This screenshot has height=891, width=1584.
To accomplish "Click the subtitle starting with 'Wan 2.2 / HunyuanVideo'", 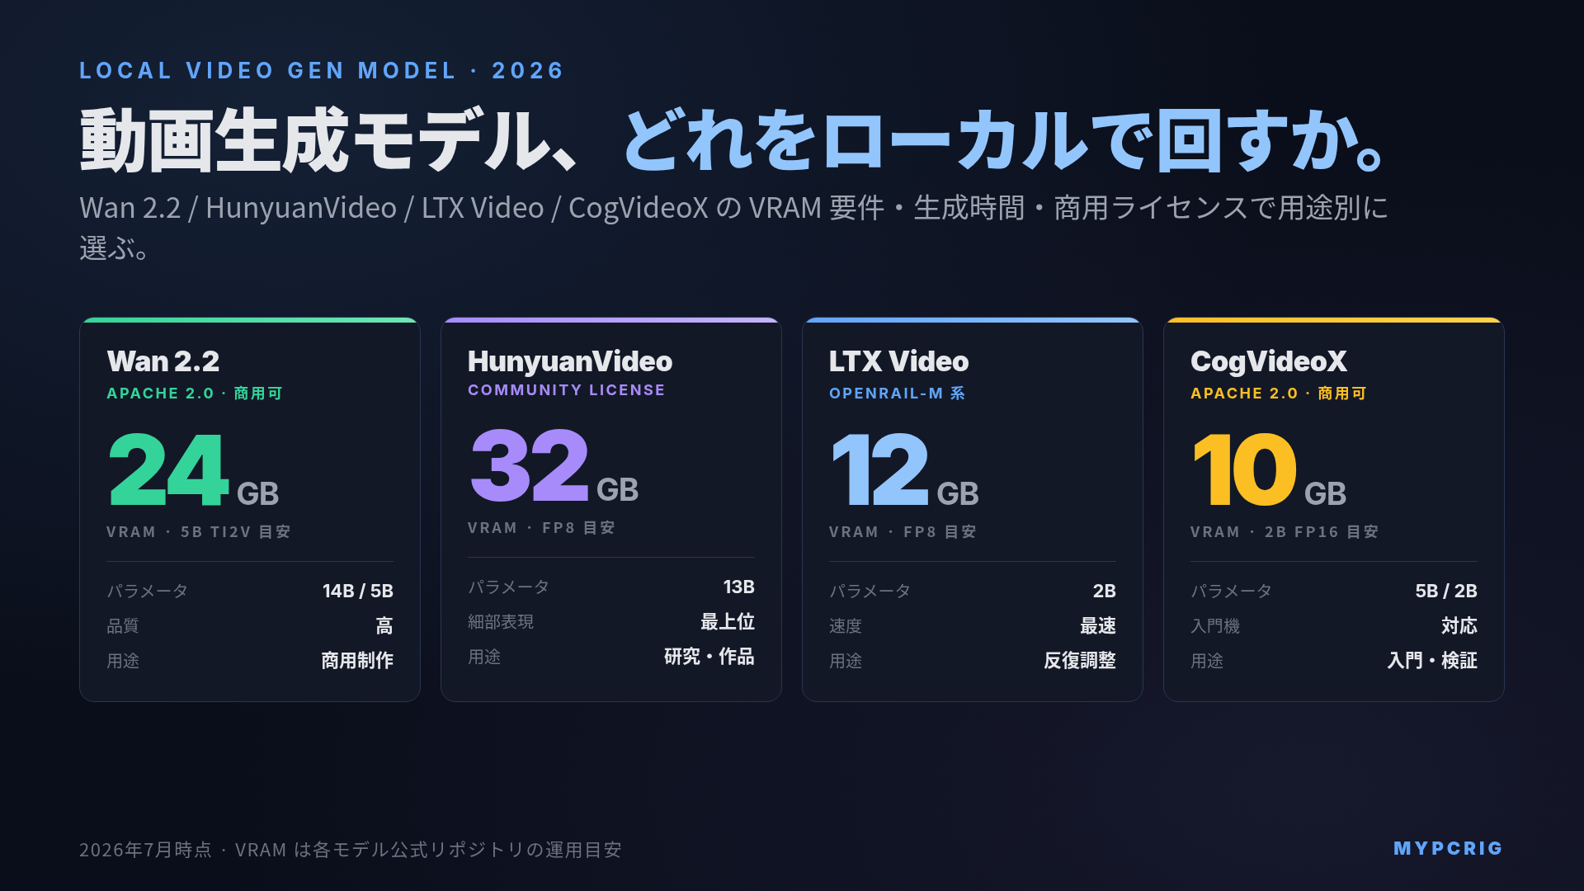I will [x=733, y=227].
